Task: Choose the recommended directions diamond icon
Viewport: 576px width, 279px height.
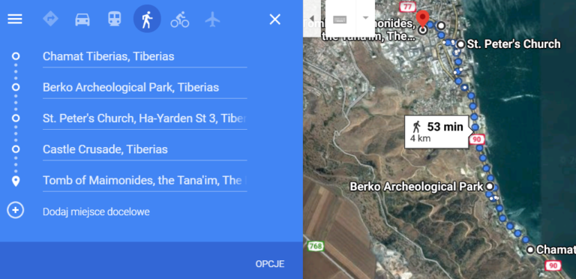Action: point(50,19)
